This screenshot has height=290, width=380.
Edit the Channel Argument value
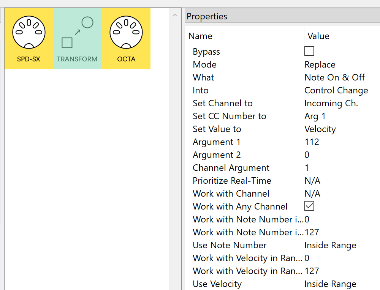coord(307,168)
